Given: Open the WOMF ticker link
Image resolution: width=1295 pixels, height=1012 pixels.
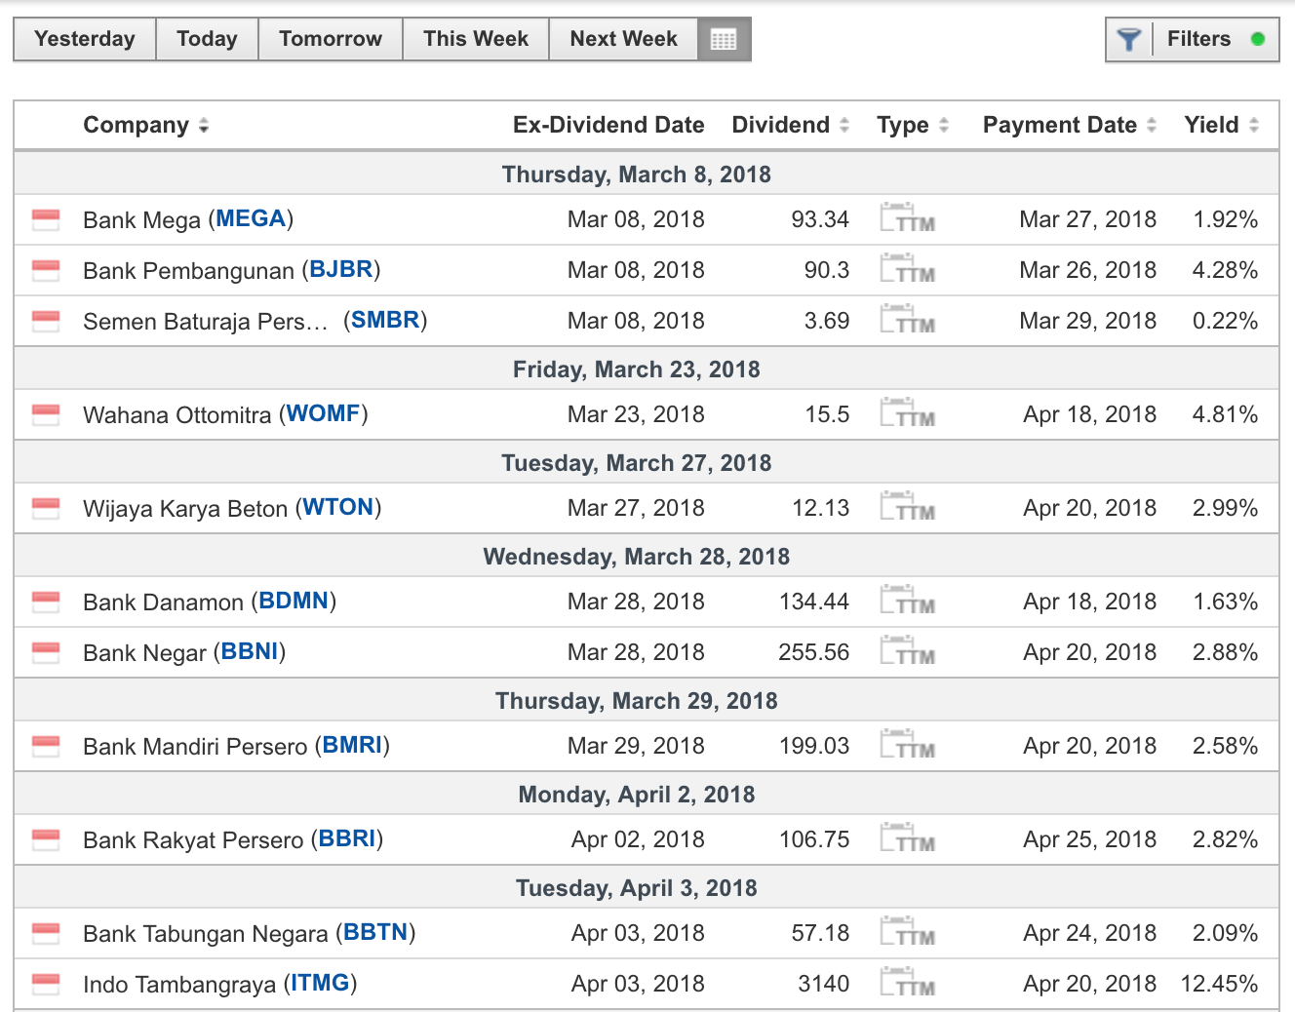Looking at the screenshot, I should tap(324, 413).
